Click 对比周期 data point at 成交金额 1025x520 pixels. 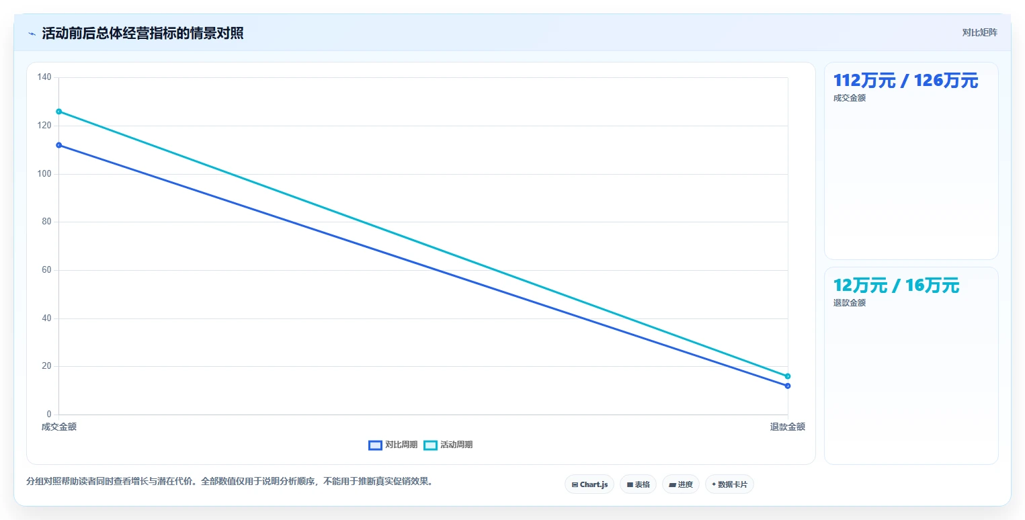[59, 145]
